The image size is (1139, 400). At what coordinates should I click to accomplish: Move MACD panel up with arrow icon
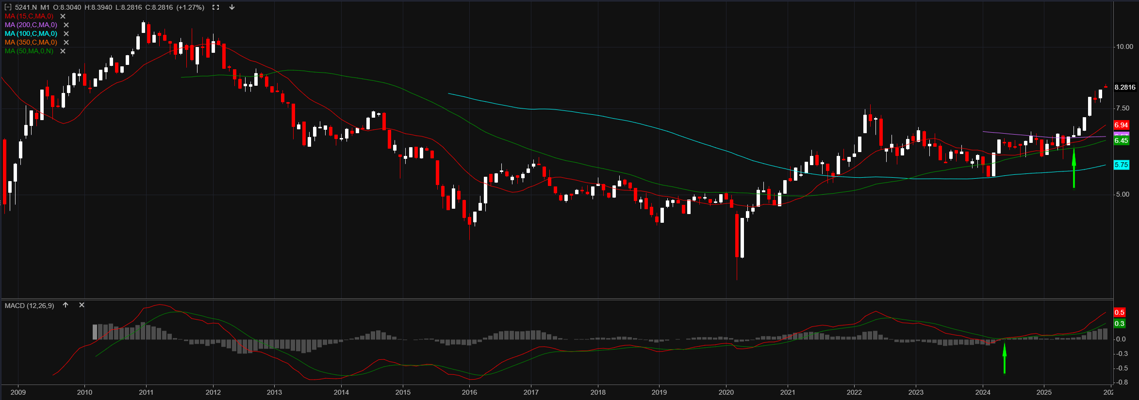click(66, 305)
